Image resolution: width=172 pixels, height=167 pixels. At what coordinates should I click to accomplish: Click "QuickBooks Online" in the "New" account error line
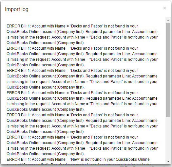point(133,159)
